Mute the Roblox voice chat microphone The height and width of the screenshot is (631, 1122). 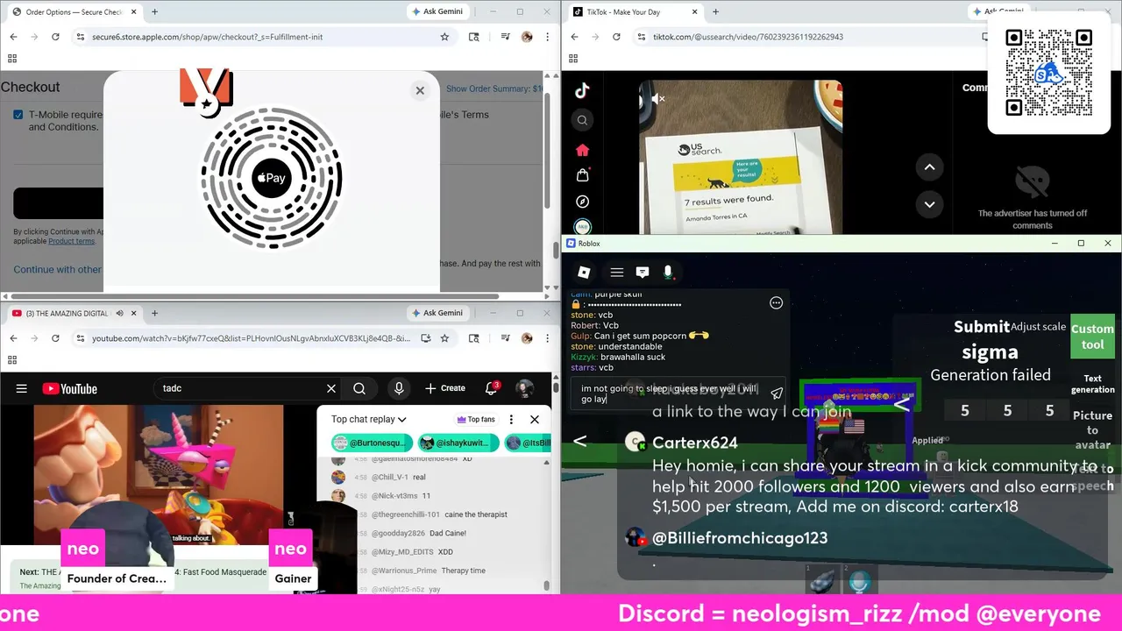668,273
